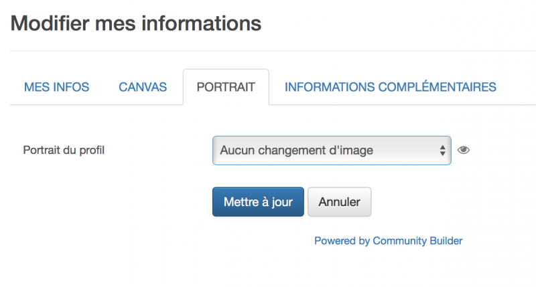This screenshot has height=287, width=536.
Task: Follow the "Powered by Community Builder" link
Action: pos(388,241)
